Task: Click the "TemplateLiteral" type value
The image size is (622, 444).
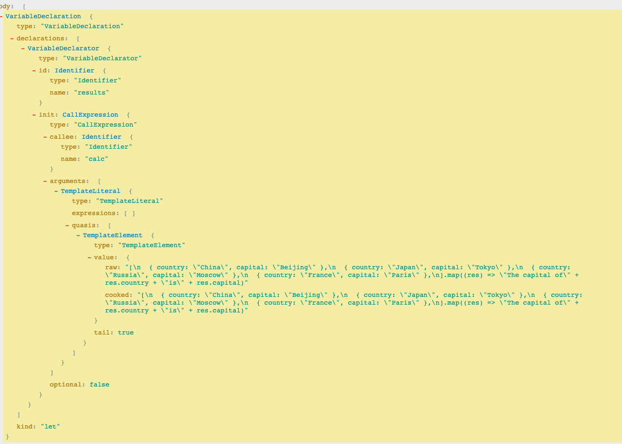Action: 129,201
